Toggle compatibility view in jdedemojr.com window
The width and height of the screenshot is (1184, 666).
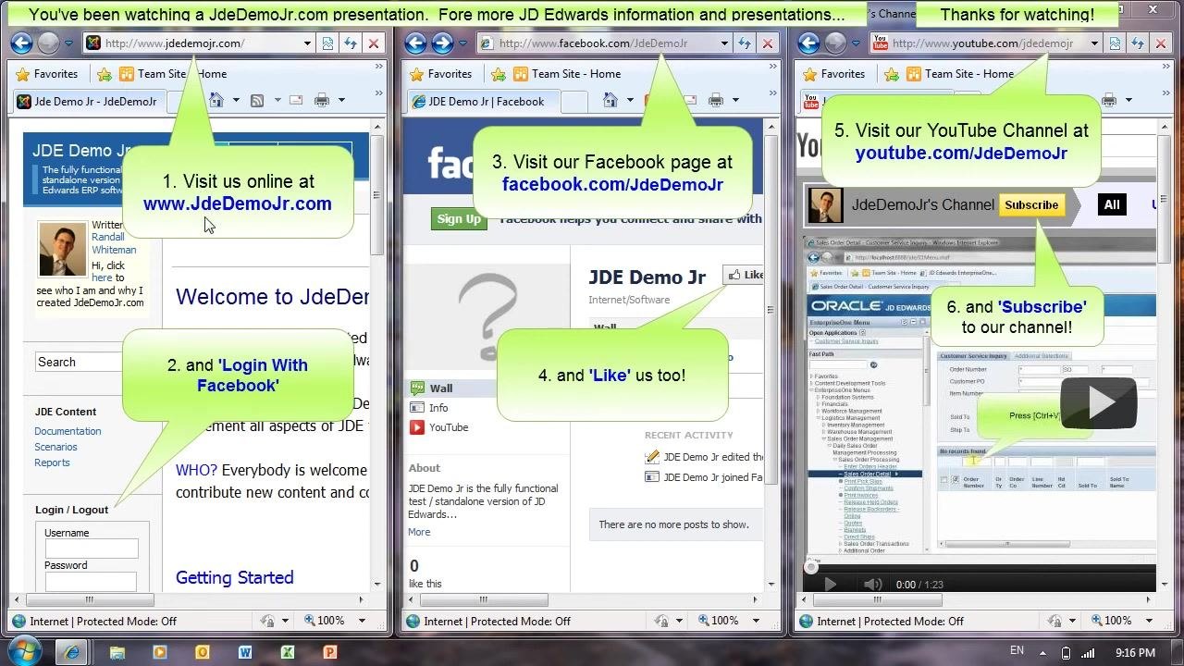click(x=327, y=43)
